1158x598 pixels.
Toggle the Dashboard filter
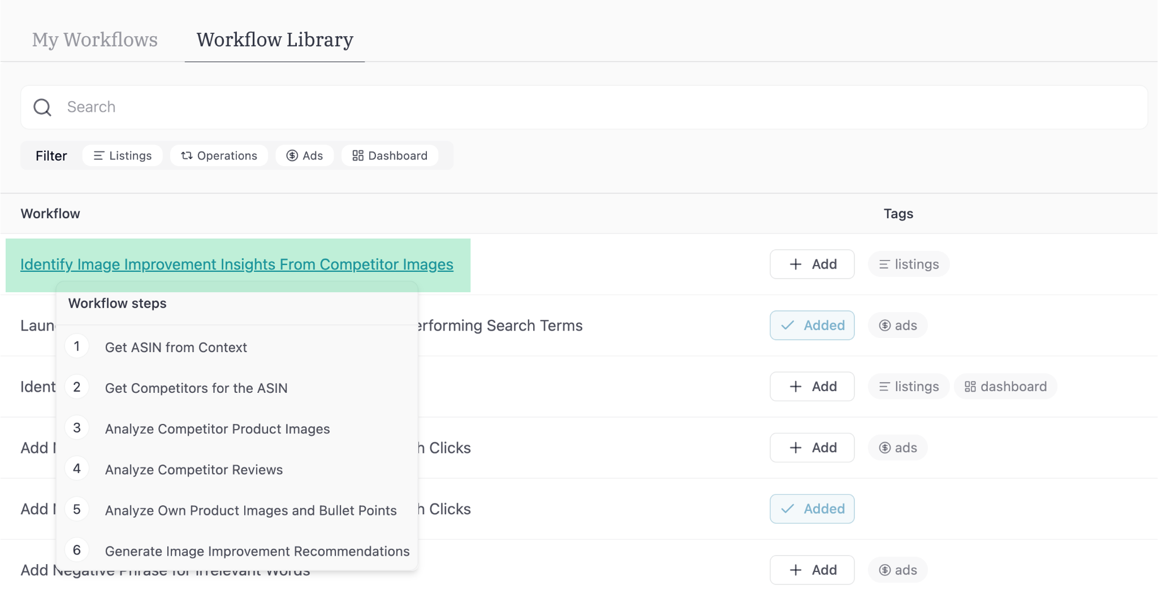(390, 155)
